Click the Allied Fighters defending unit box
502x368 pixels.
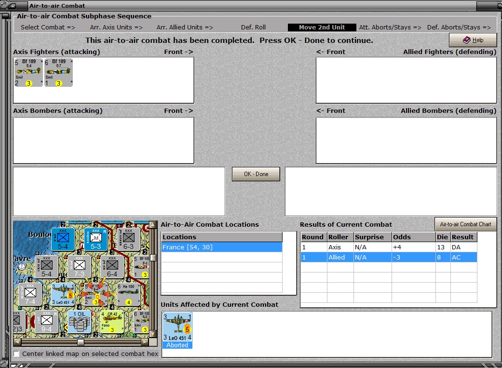tap(406, 80)
